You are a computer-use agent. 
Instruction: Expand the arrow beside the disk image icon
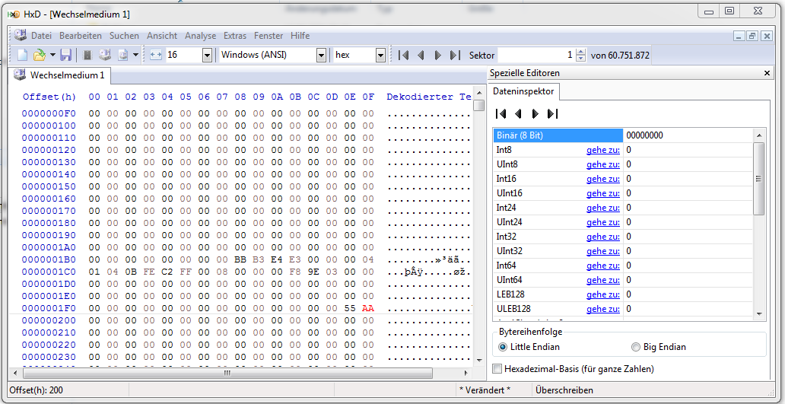(x=135, y=55)
